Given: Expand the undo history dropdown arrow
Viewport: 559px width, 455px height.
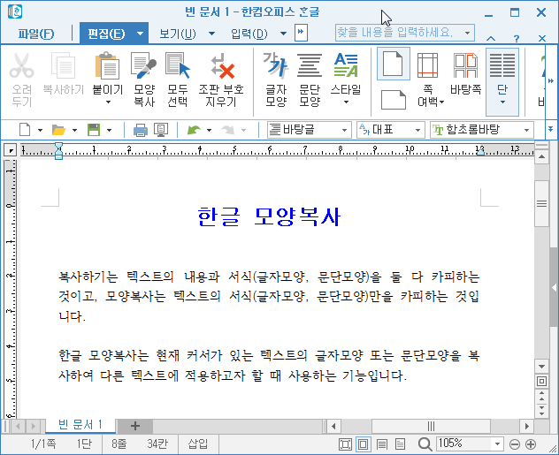Looking at the screenshot, I should click(x=210, y=130).
